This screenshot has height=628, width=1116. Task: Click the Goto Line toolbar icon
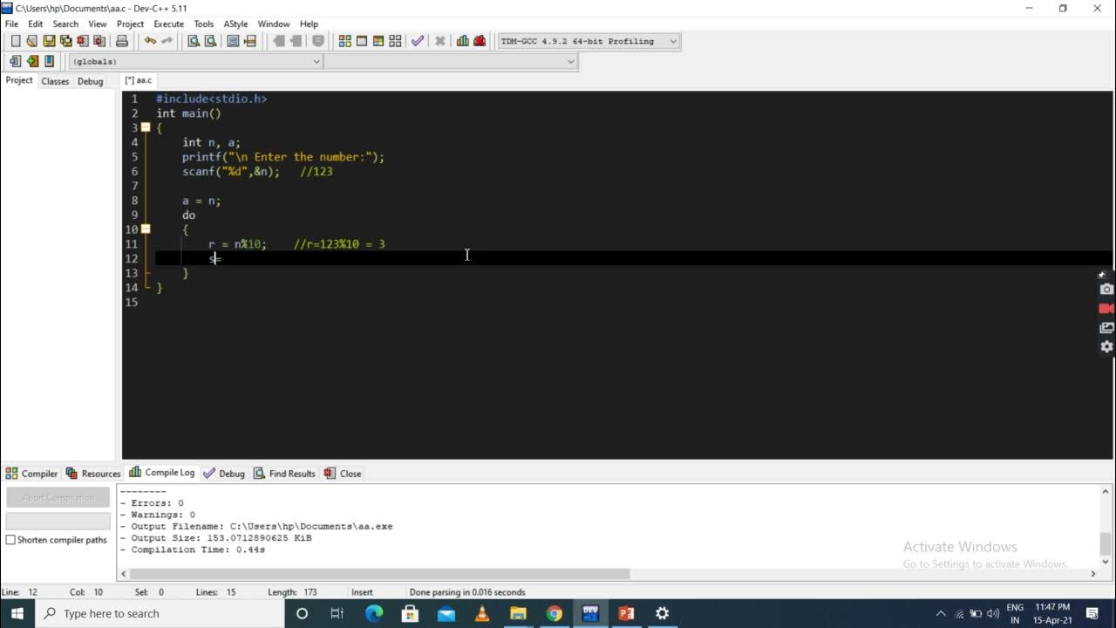click(249, 41)
